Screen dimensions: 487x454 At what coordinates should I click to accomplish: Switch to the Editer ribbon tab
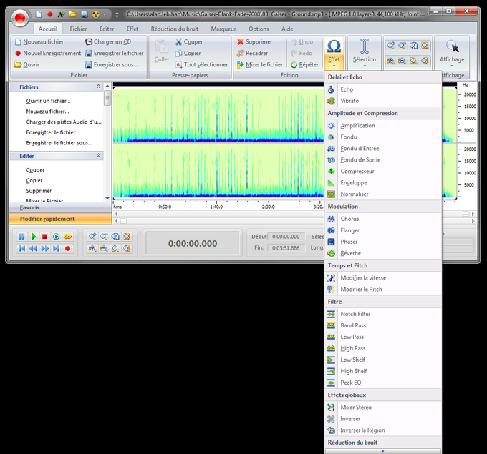click(107, 29)
